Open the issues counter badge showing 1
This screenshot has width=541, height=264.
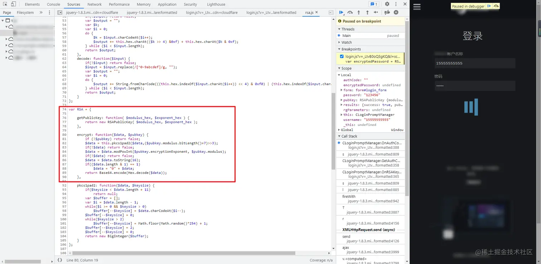coord(374,4)
